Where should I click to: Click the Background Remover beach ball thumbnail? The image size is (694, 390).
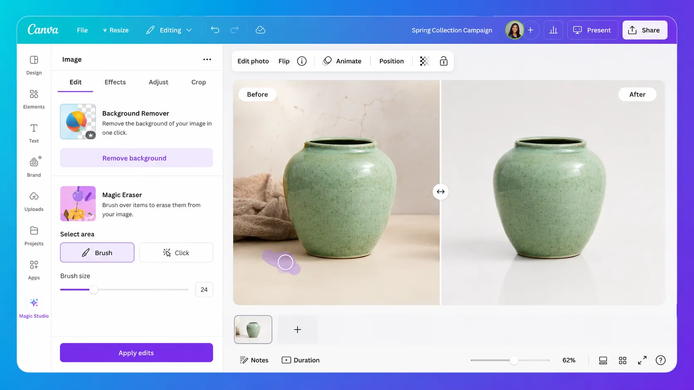(x=78, y=121)
